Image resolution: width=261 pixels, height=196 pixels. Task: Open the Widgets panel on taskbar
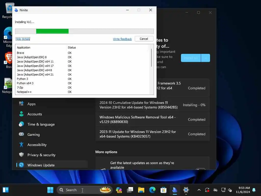(6, 190)
